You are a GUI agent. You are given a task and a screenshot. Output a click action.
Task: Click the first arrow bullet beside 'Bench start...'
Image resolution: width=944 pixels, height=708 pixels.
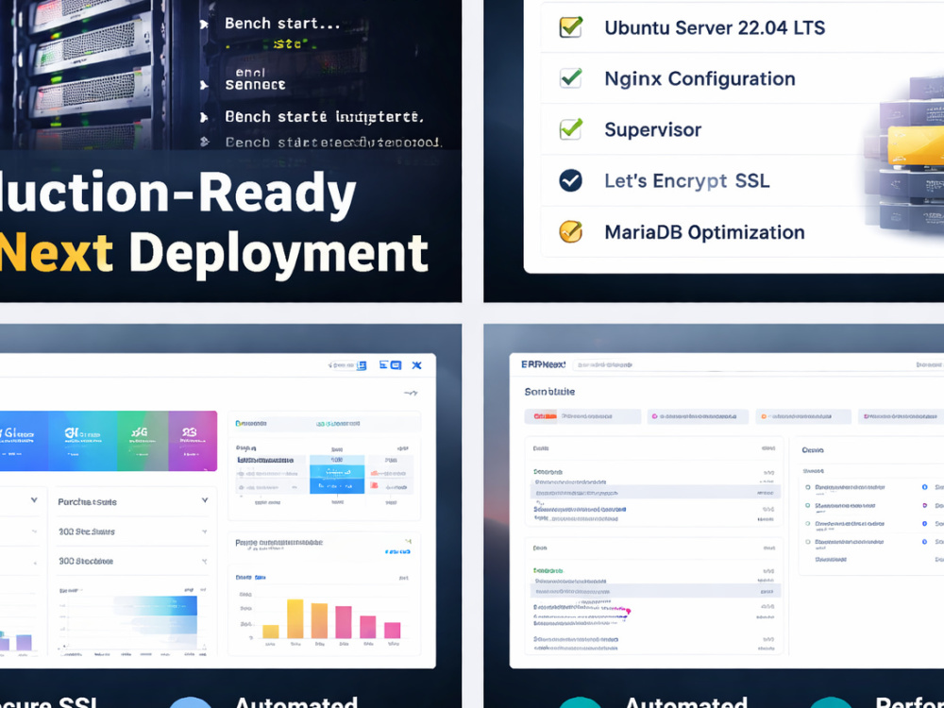pyautogui.click(x=204, y=25)
